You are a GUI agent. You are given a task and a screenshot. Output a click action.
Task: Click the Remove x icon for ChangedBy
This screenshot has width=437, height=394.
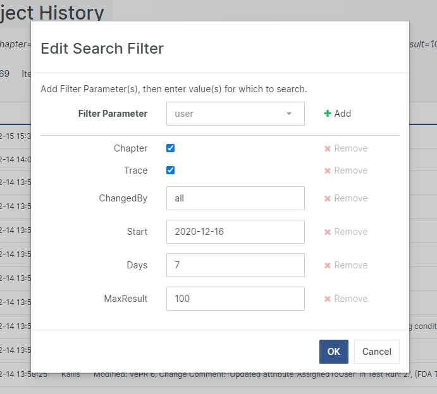pyautogui.click(x=328, y=199)
